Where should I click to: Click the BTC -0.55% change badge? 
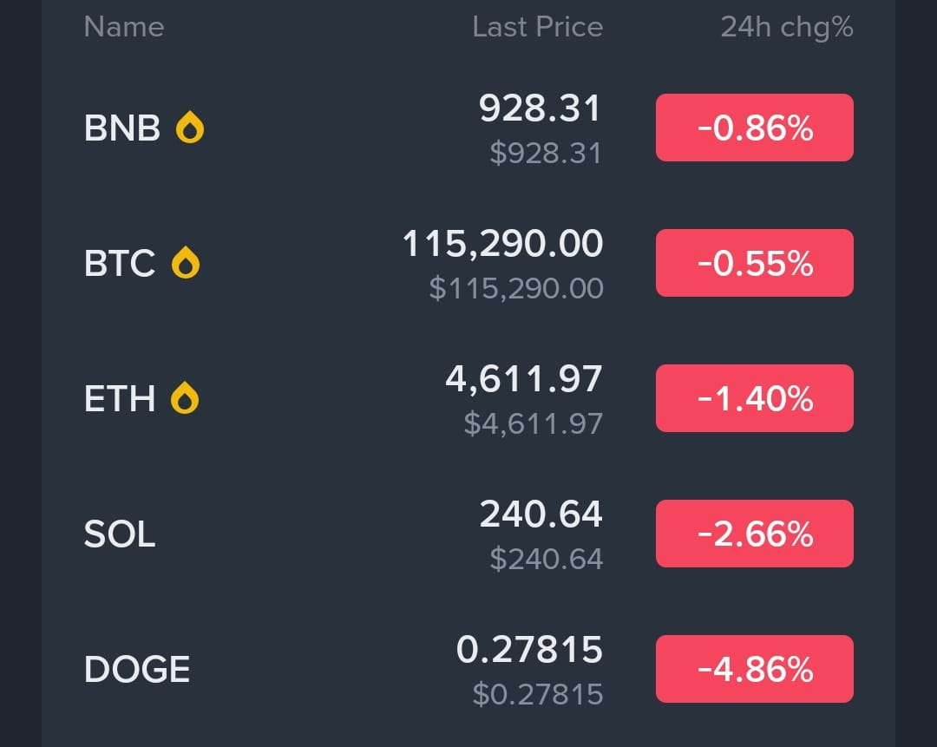[754, 263]
